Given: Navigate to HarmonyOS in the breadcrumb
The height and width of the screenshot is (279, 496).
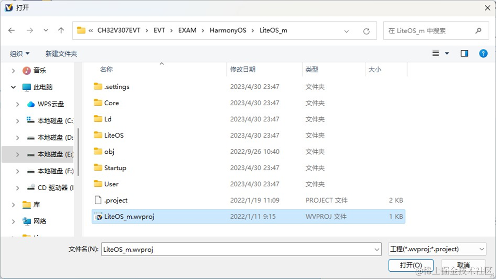Looking at the screenshot, I should 228,31.
